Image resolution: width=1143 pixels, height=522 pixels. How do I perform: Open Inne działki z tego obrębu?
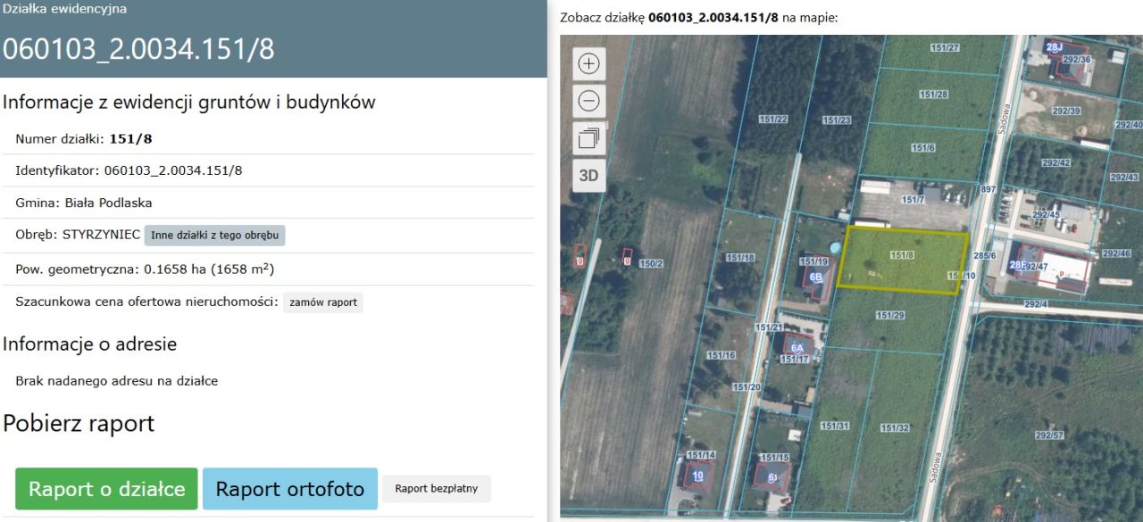click(213, 235)
